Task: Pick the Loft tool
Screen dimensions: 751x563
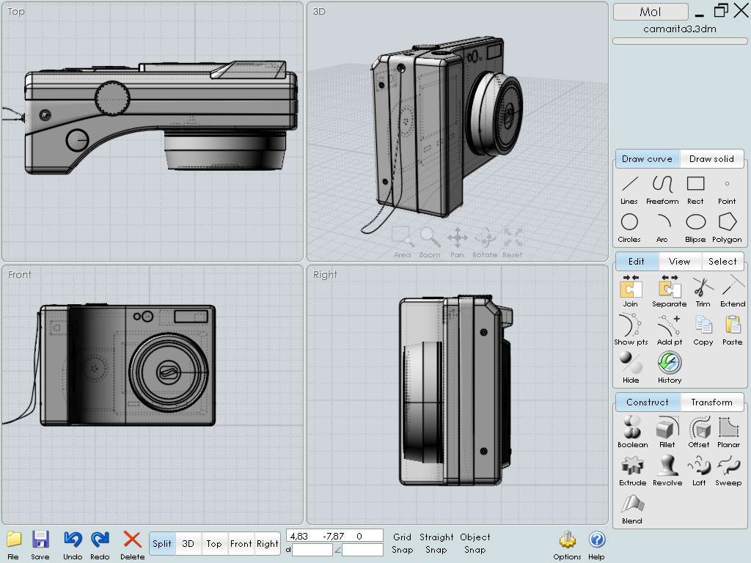Action: [699, 466]
